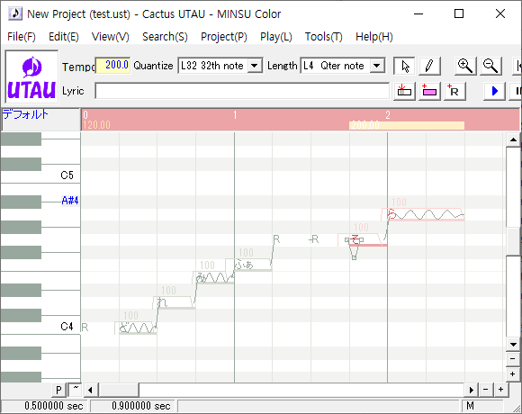This screenshot has width=522, height=414.
Task: Open the Tools(T) menu
Action: 324,37
